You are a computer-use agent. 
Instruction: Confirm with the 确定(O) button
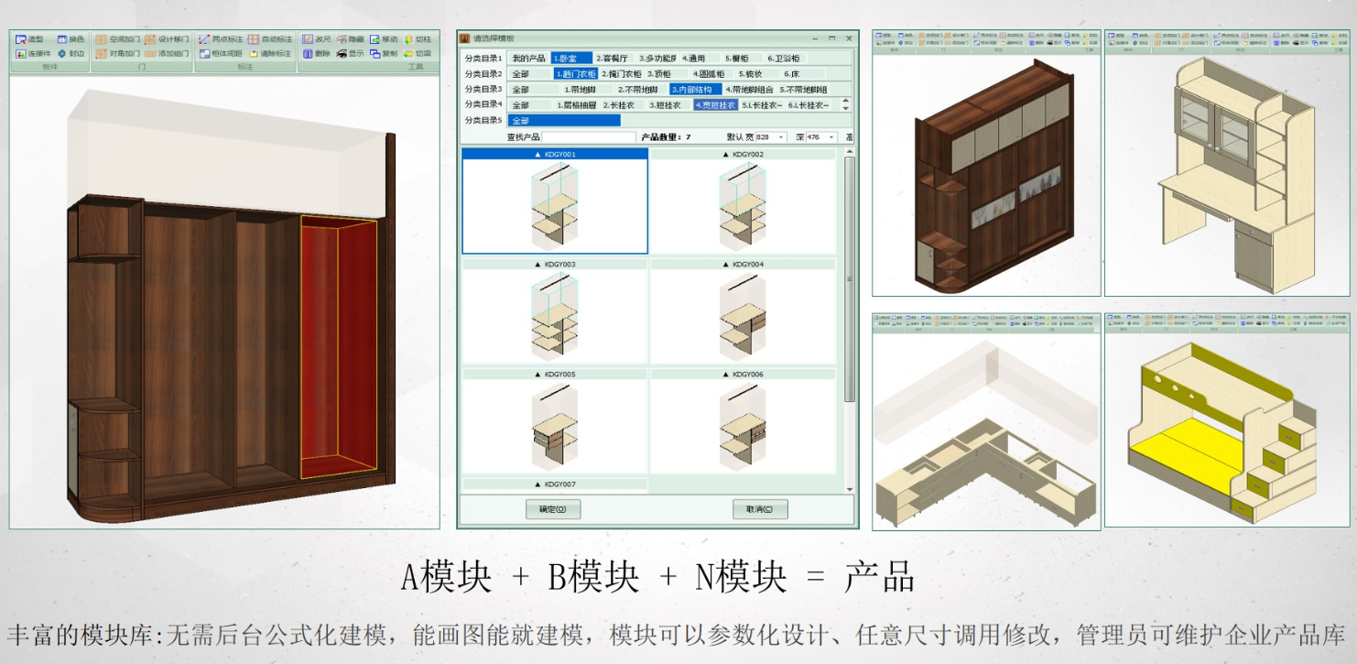553,509
